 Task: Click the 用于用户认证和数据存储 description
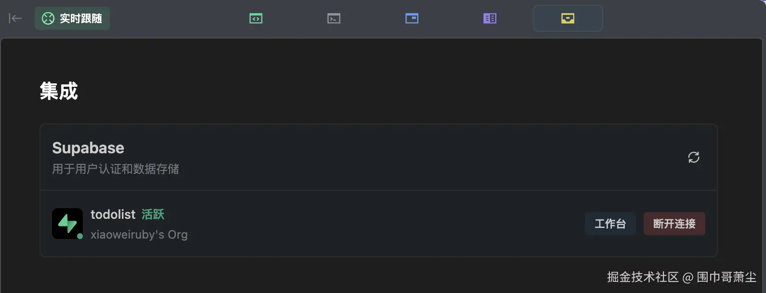click(x=116, y=169)
